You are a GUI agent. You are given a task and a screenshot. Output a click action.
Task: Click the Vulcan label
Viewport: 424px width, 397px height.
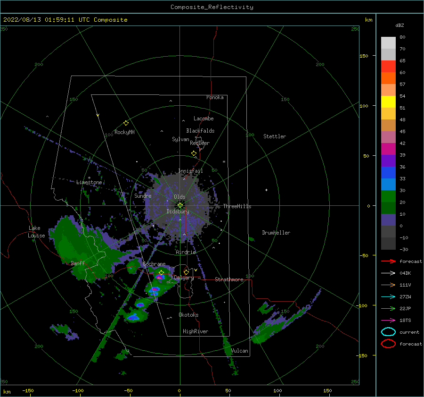click(240, 351)
